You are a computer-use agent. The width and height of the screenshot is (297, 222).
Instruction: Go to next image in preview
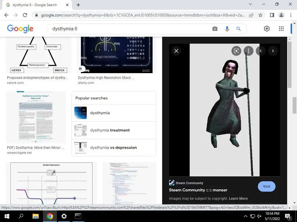tap(273, 51)
